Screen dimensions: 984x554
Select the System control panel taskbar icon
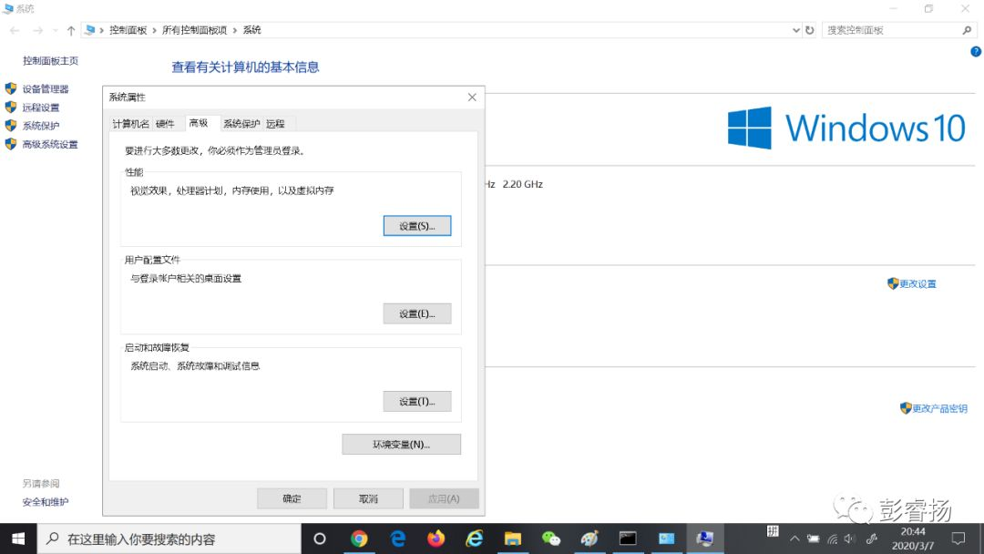pyautogui.click(x=704, y=539)
